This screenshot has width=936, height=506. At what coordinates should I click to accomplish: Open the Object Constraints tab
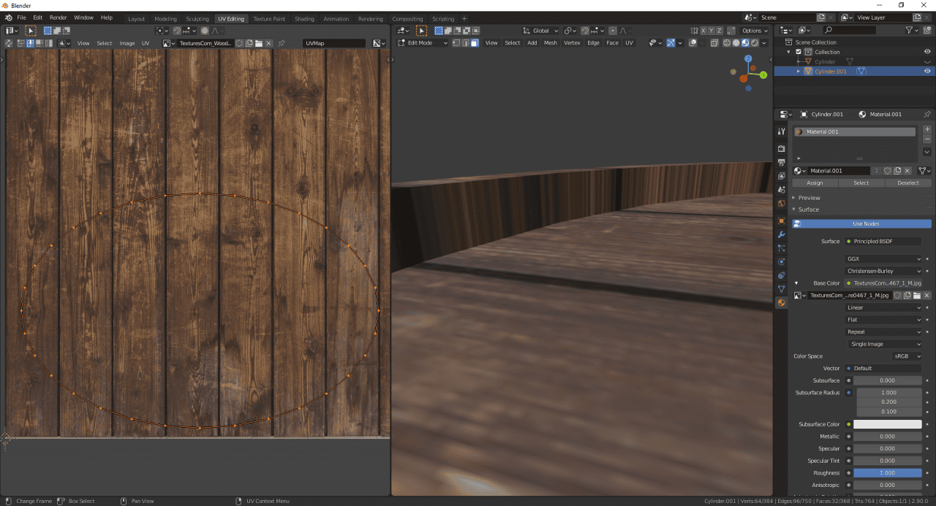tap(781, 275)
